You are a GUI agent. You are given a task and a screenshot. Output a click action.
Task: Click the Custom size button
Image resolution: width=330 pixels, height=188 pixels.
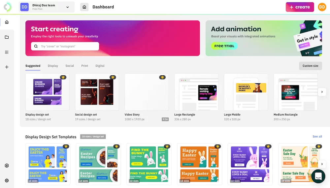point(311,66)
